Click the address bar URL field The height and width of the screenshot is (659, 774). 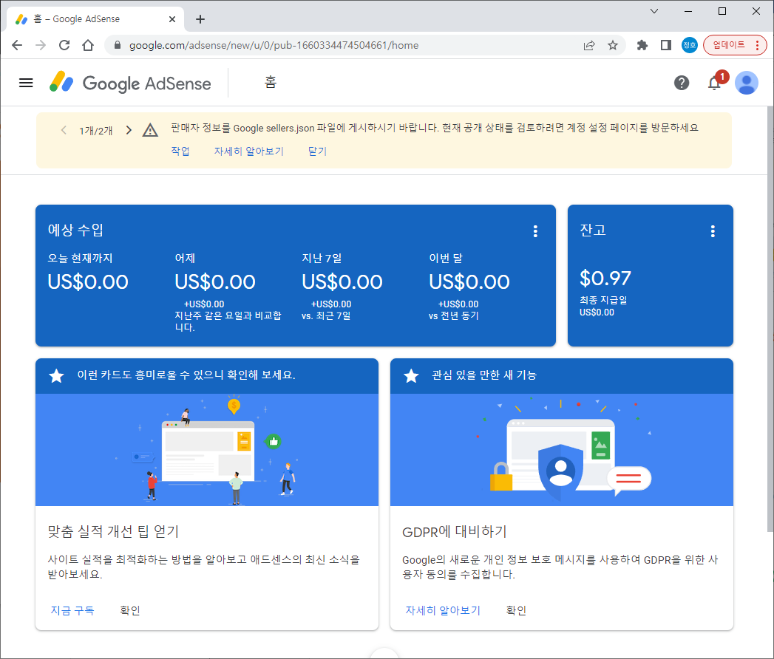pyautogui.click(x=345, y=45)
